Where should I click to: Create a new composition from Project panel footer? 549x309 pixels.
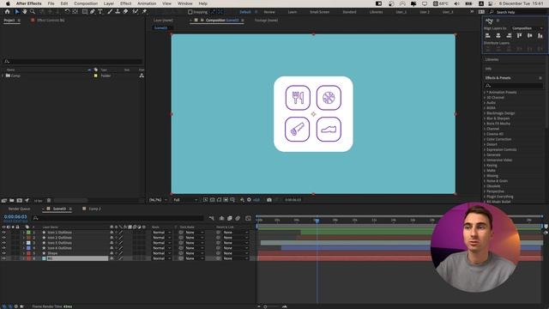(x=19, y=200)
